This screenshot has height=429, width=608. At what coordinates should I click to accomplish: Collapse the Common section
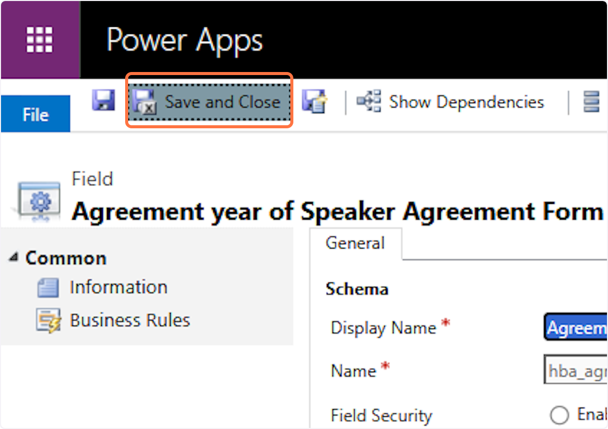coord(13,258)
